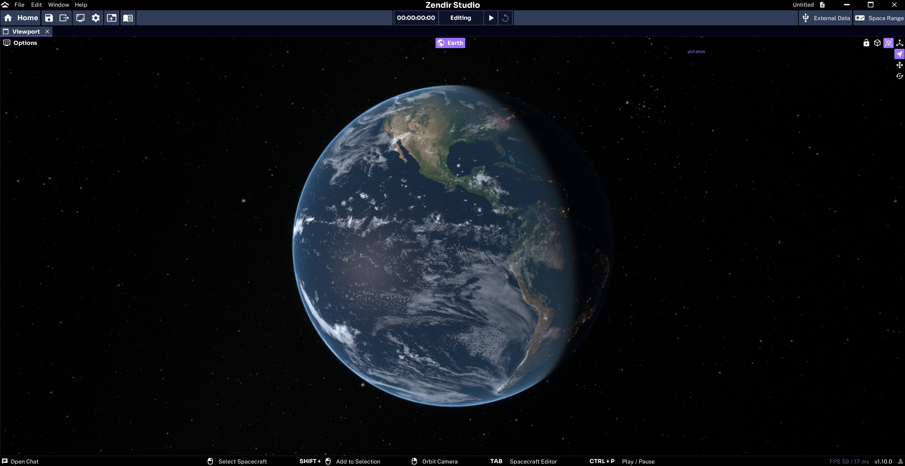Open the screen capture icon in toolbar
This screenshot has width=905, height=466.
pyautogui.click(x=80, y=18)
